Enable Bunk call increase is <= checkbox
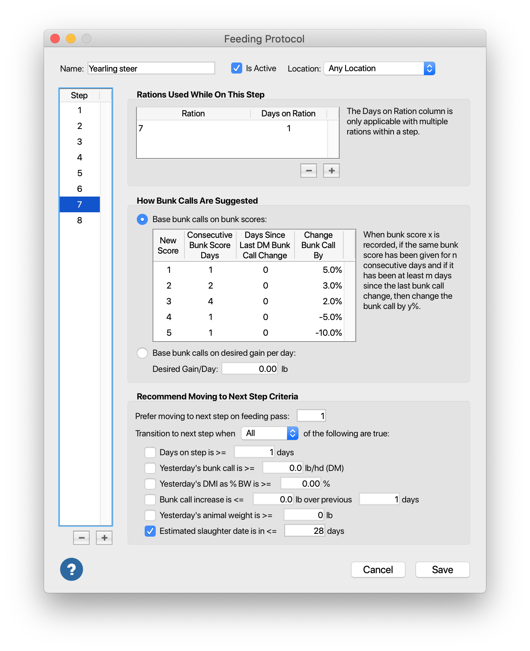 click(150, 500)
